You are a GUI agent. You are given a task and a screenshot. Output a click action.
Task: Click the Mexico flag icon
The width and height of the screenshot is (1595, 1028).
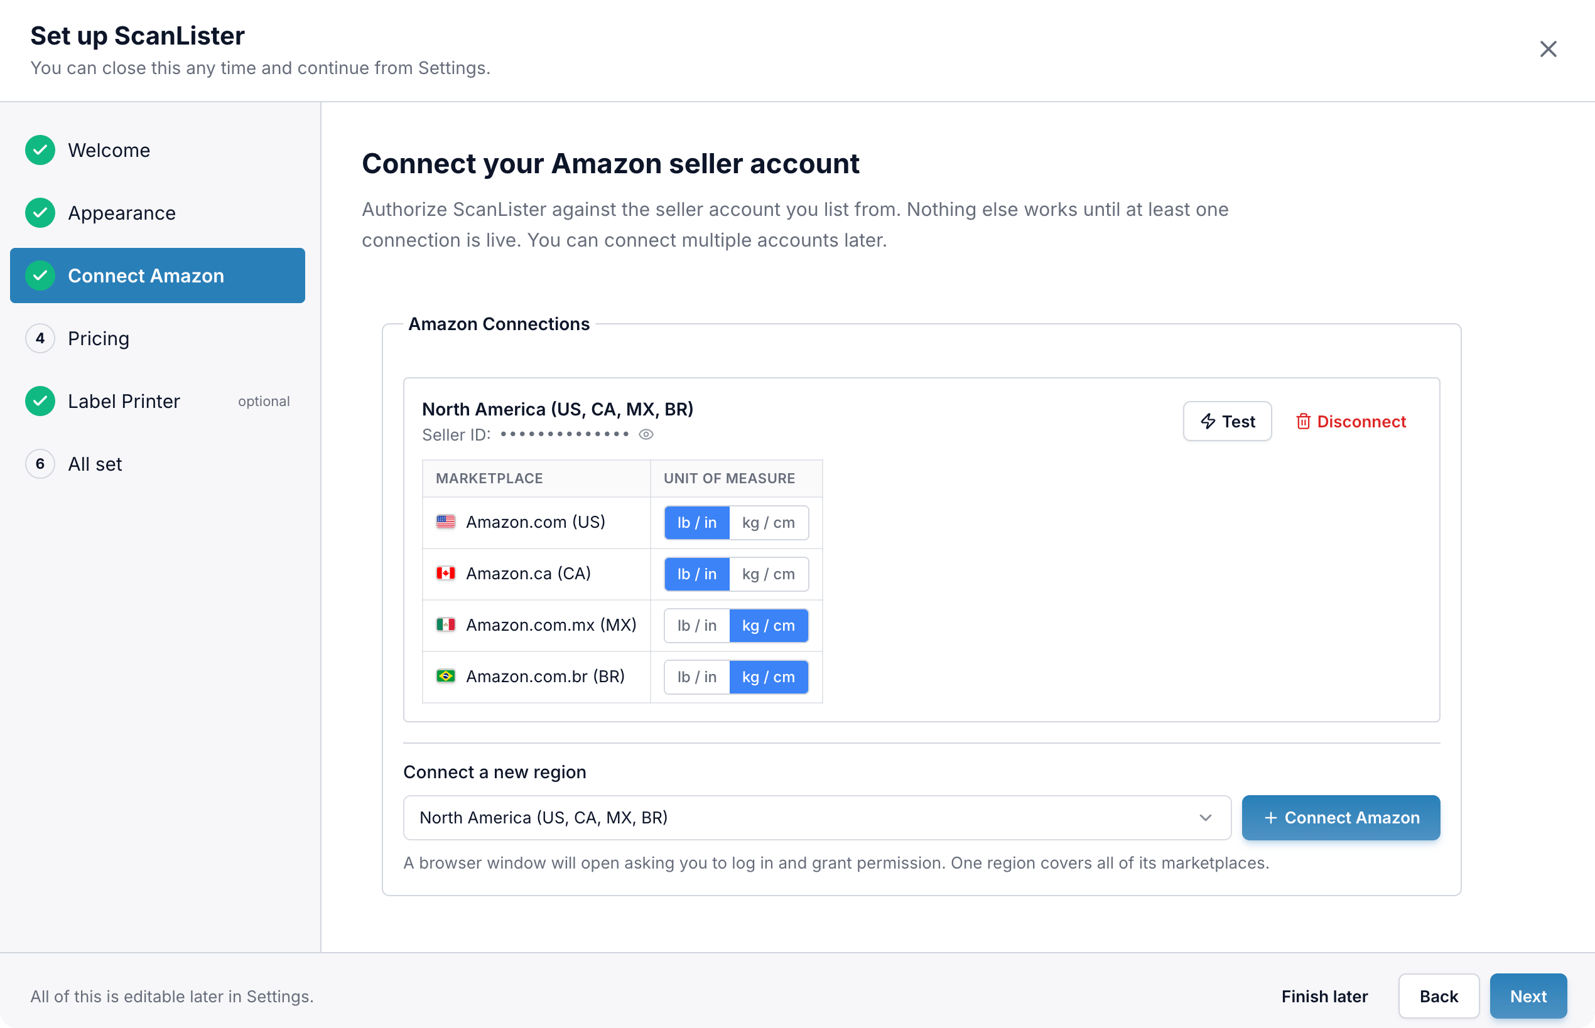[445, 625]
